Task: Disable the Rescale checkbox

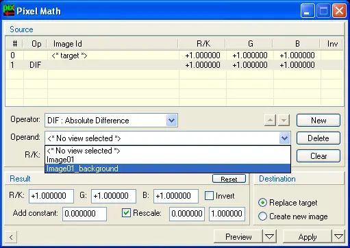Action: (x=126, y=213)
